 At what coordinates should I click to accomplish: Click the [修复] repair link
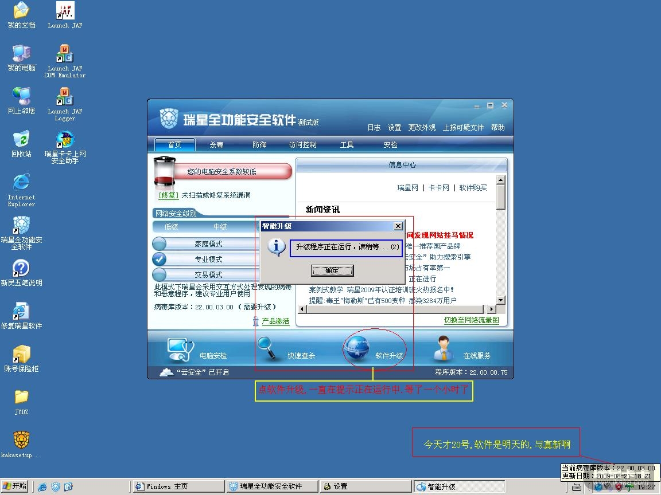169,195
